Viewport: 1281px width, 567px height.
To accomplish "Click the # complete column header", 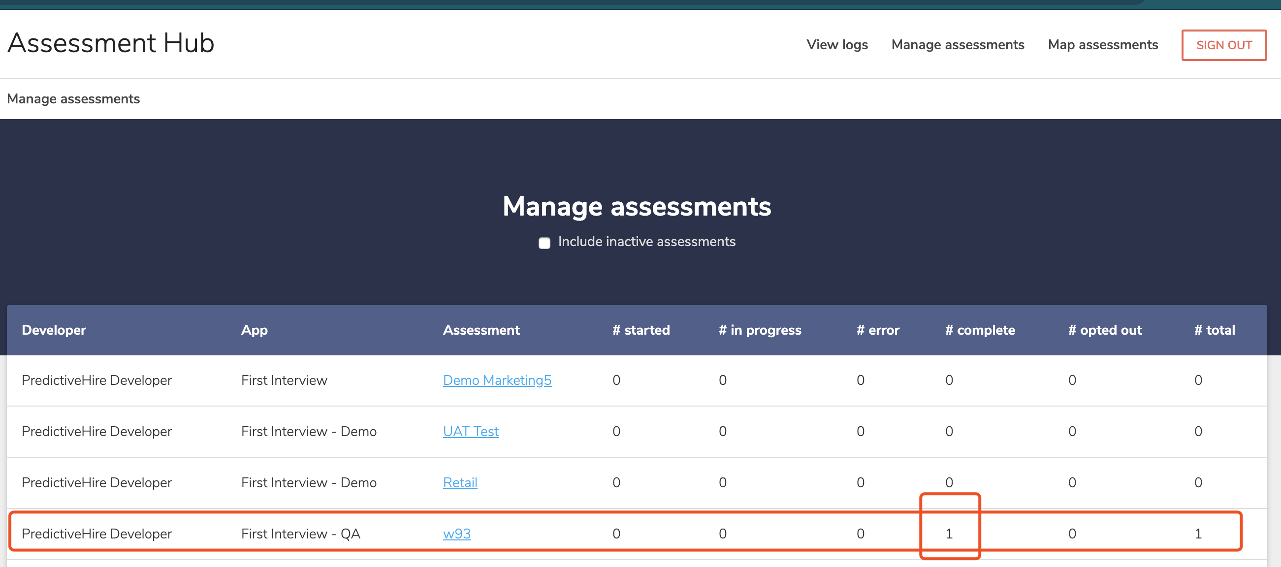I will pos(980,330).
